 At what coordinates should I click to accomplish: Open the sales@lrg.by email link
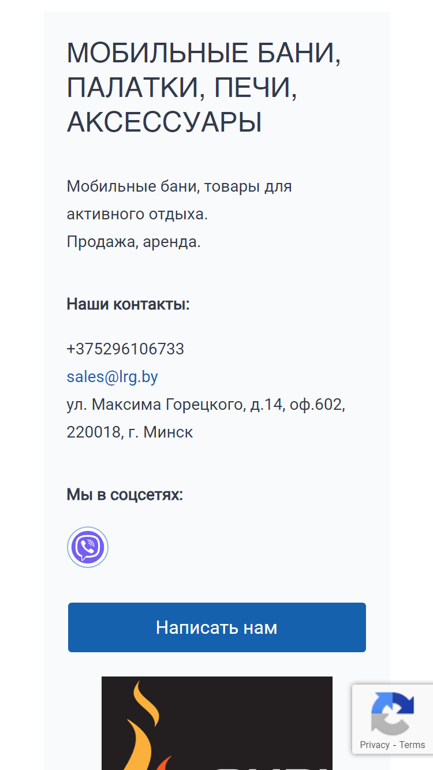113,377
